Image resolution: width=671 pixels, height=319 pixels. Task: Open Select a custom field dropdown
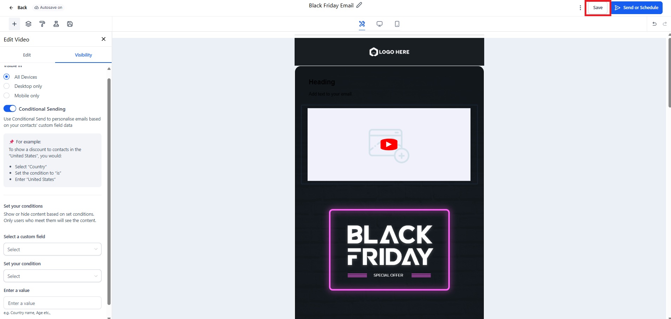(x=52, y=249)
